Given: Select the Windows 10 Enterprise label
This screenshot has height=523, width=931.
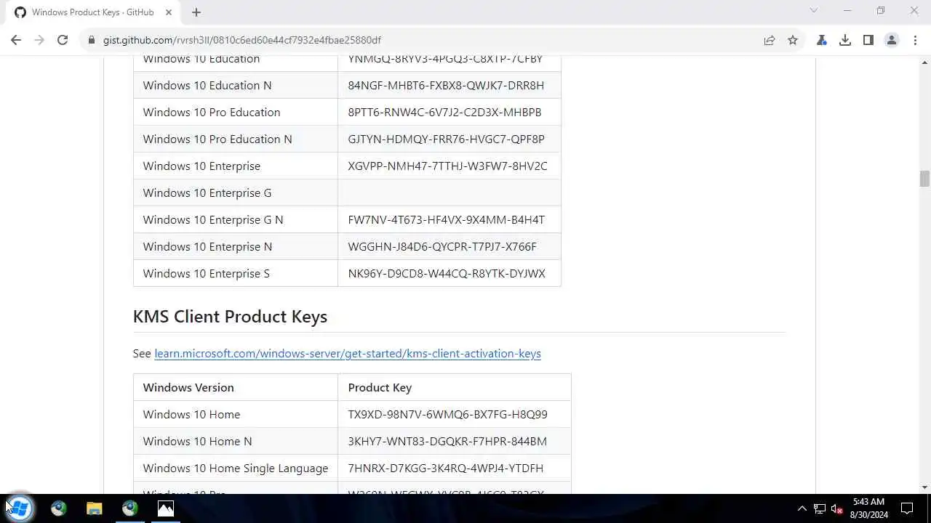Looking at the screenshot, I should pyautogui.click(x=201, y=166).
